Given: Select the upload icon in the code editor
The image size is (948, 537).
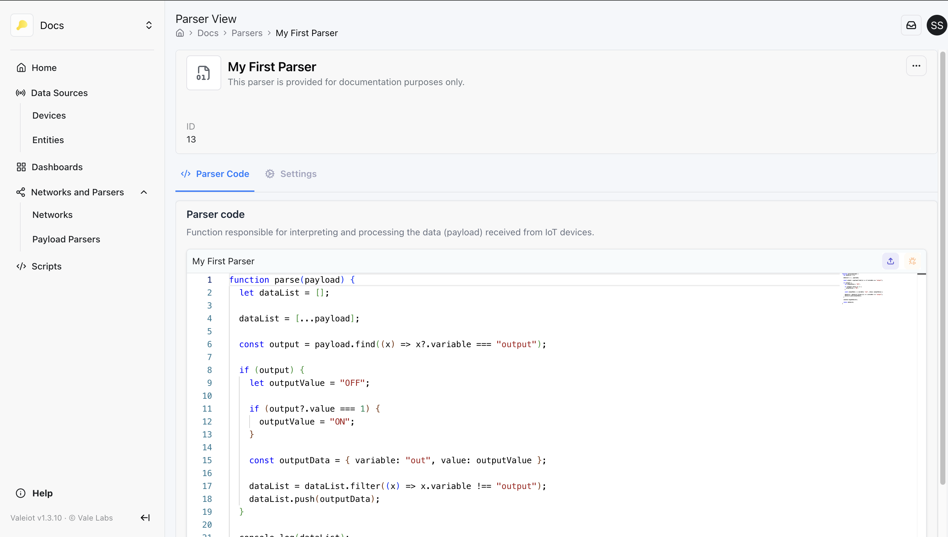Looking at the screenshot, I should point(891,261).
